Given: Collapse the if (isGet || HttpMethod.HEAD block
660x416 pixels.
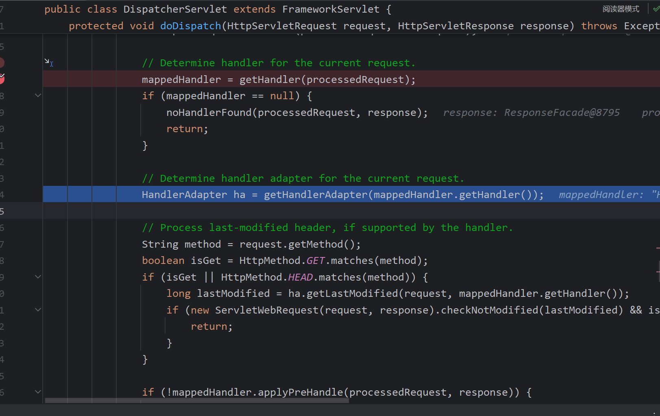Looking at the screenshot, I should click(x=38, y=277).
